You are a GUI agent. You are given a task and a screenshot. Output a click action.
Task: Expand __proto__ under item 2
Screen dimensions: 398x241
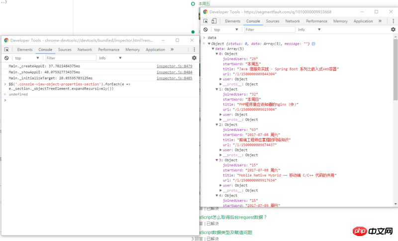tap(220, 155)
